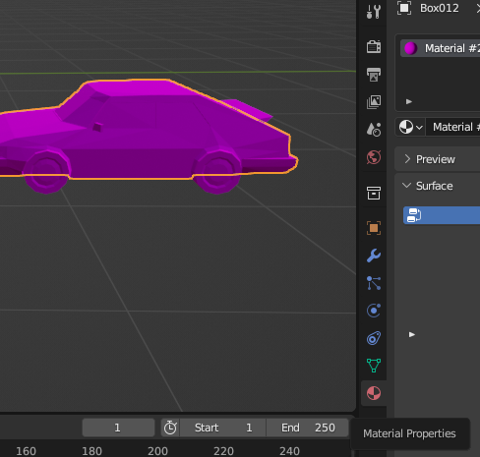Open the World properties tab
Screen dimensions: 480x457
pos(374,157)
